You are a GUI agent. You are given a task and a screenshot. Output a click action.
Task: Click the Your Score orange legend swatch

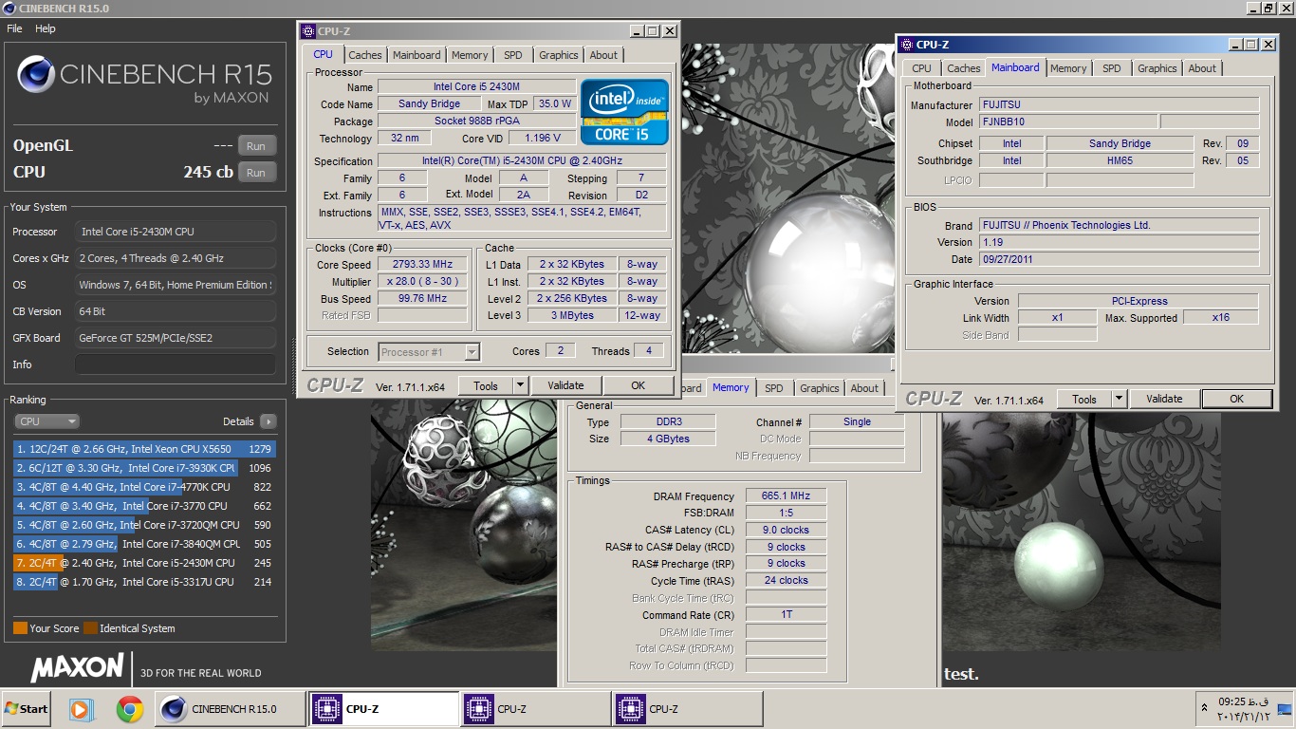point(20,628)
